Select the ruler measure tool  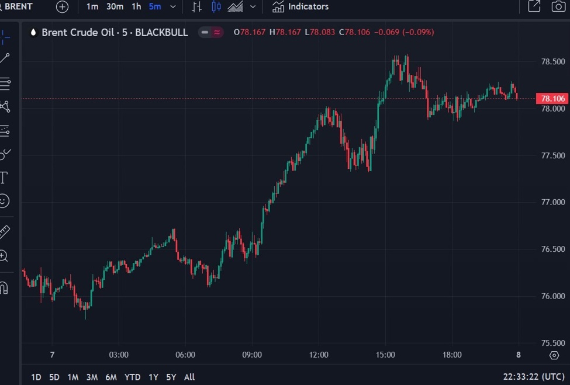[x=5, y=231]
